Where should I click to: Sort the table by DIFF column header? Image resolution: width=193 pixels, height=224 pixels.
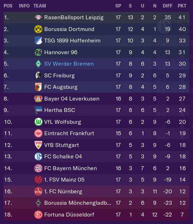[x=168, y=6]
